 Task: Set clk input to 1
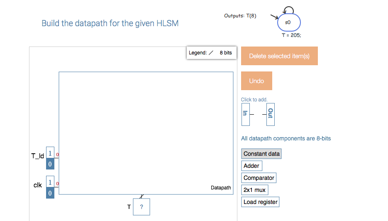pos(50,182)
